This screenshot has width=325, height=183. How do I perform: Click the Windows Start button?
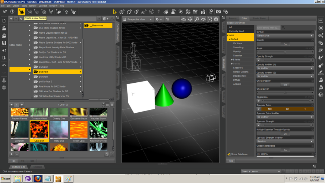[6, 179]
